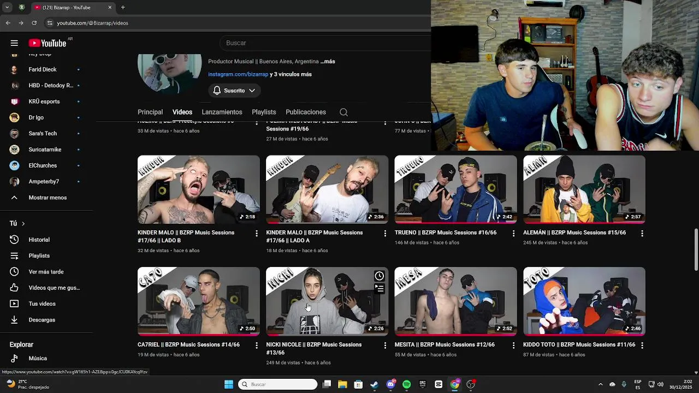The width and height of the screenshot is (699, 393).
Task: Open the browser tab search dropdown arrow
Action: click(7, 8)
